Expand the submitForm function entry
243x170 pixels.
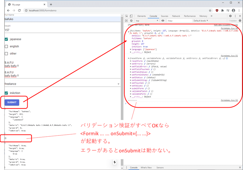click(131, 88)
